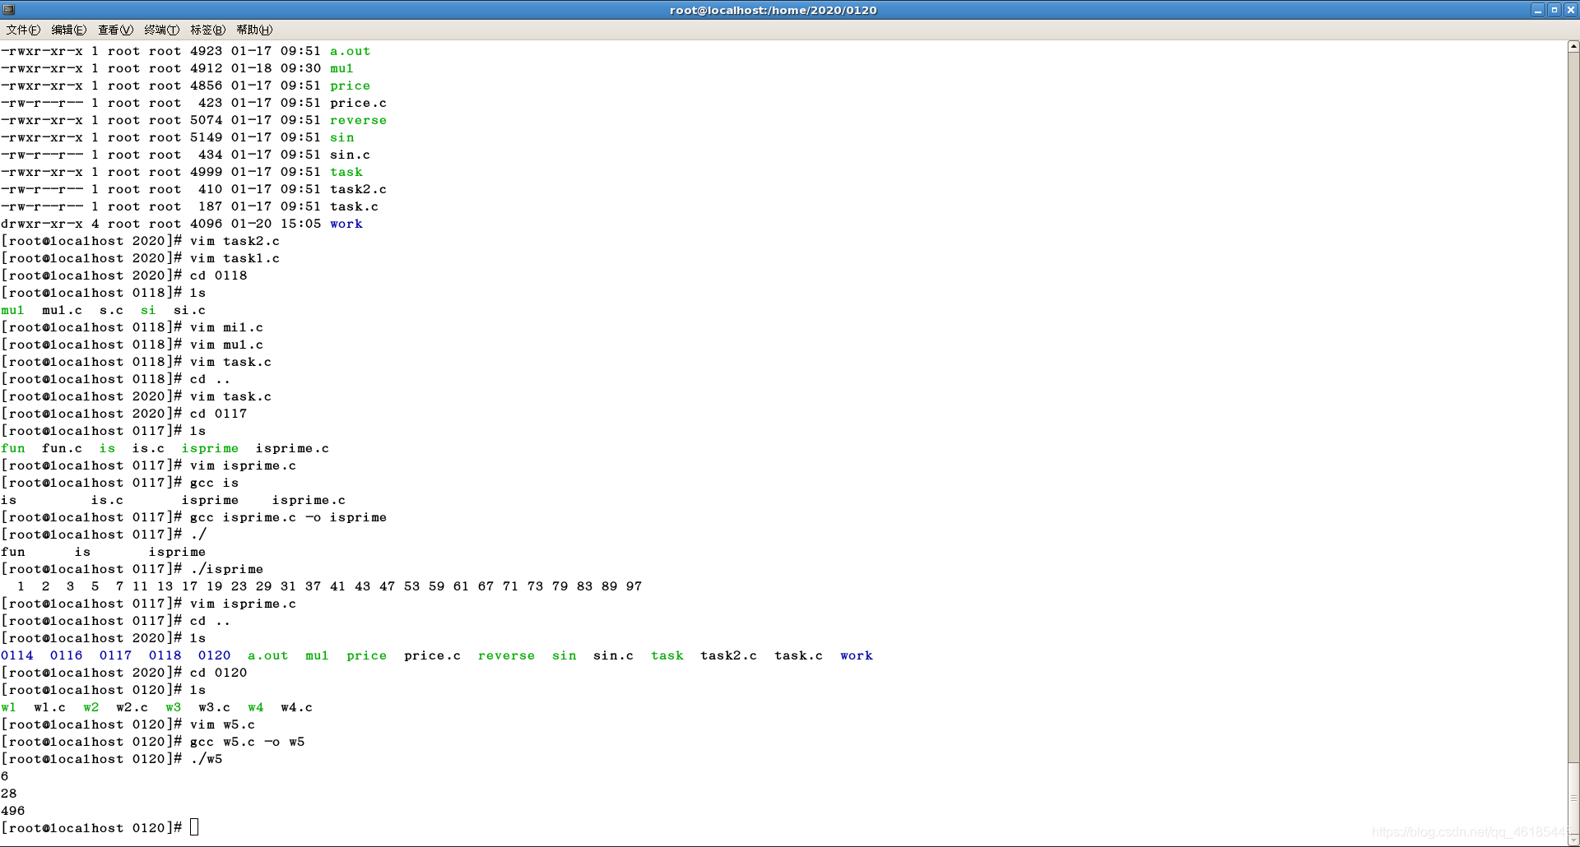Image resolution: width=1580 pixels, height=847 pixels.
Task: Click the terminal cursor at the last prompt
Action: coord(194,827)
